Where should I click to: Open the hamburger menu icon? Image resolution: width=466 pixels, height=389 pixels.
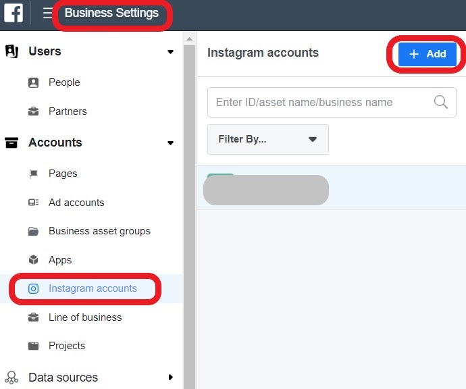point(47,14)
